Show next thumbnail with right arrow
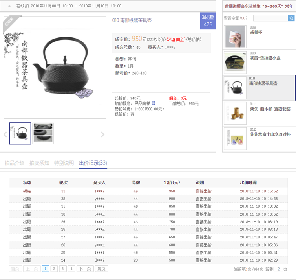Image resolution: width=296 pixels, height=280 pixels. coord(103,134)
